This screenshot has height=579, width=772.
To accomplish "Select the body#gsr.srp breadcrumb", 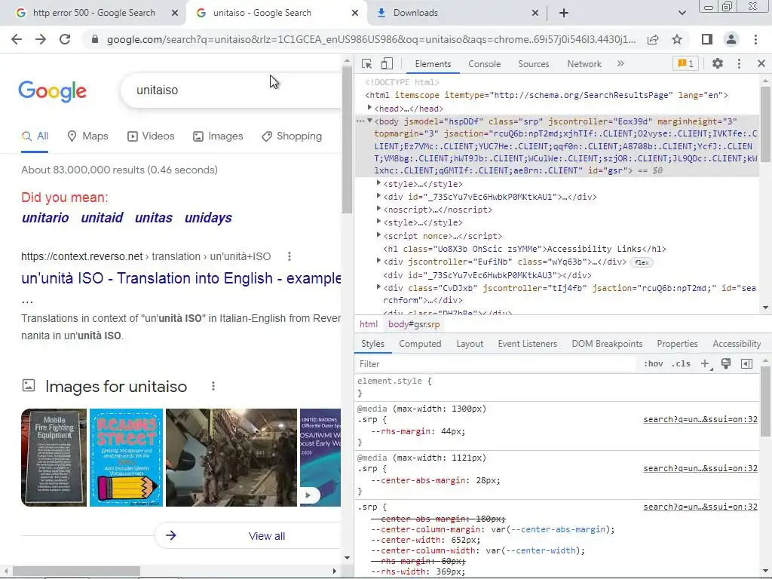I will tap(414, 324).
